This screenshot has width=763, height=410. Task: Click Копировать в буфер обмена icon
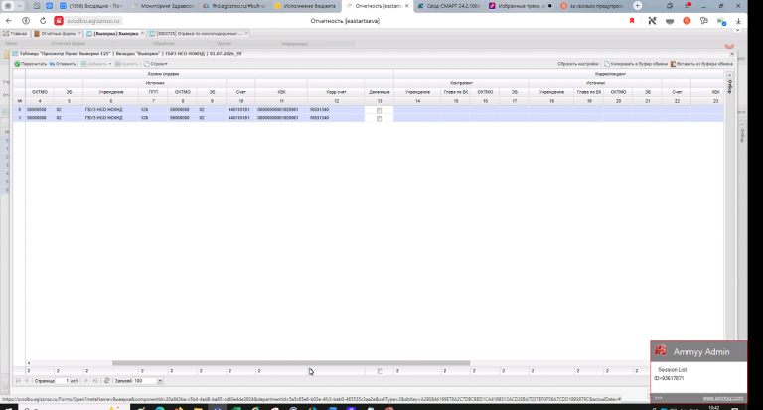[607, 64]
